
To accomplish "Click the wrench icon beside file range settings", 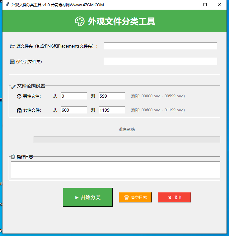I will point(13,86).
